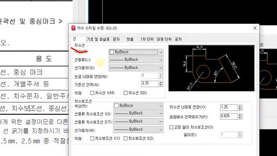Enable 고정 길이 치수보조선(O) checkbox

click(x=171, y=127)
